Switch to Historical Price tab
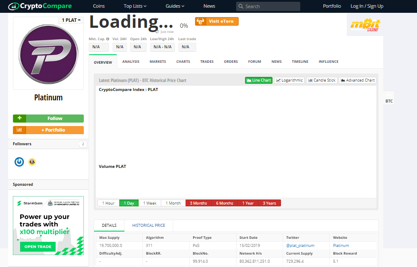Screen dimensions: 417x267 pos(149,226)
